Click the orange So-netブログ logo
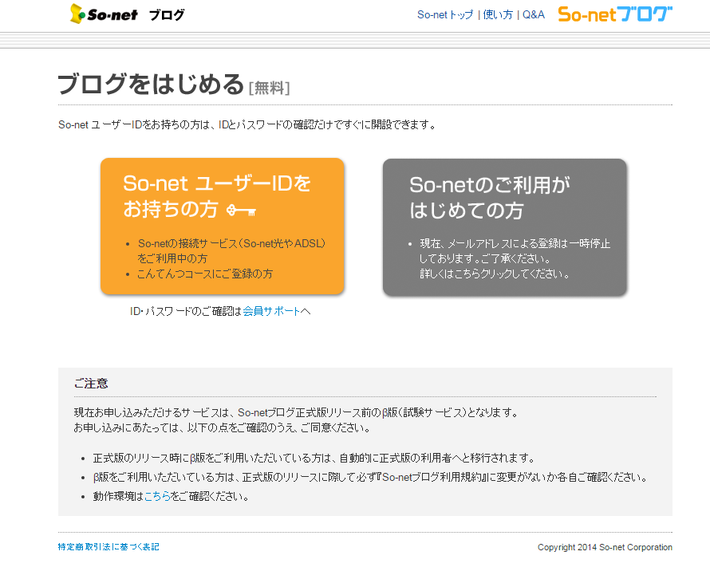Screen dimensions: 710x575 tap(615, 14)
